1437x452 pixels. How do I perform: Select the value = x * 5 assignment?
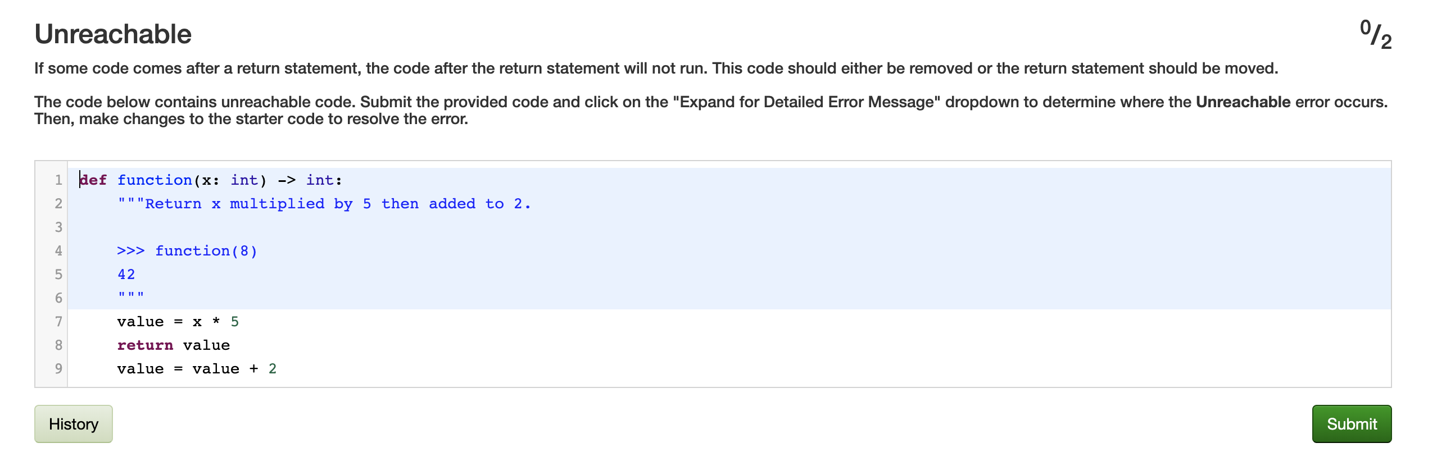[178, 321]
